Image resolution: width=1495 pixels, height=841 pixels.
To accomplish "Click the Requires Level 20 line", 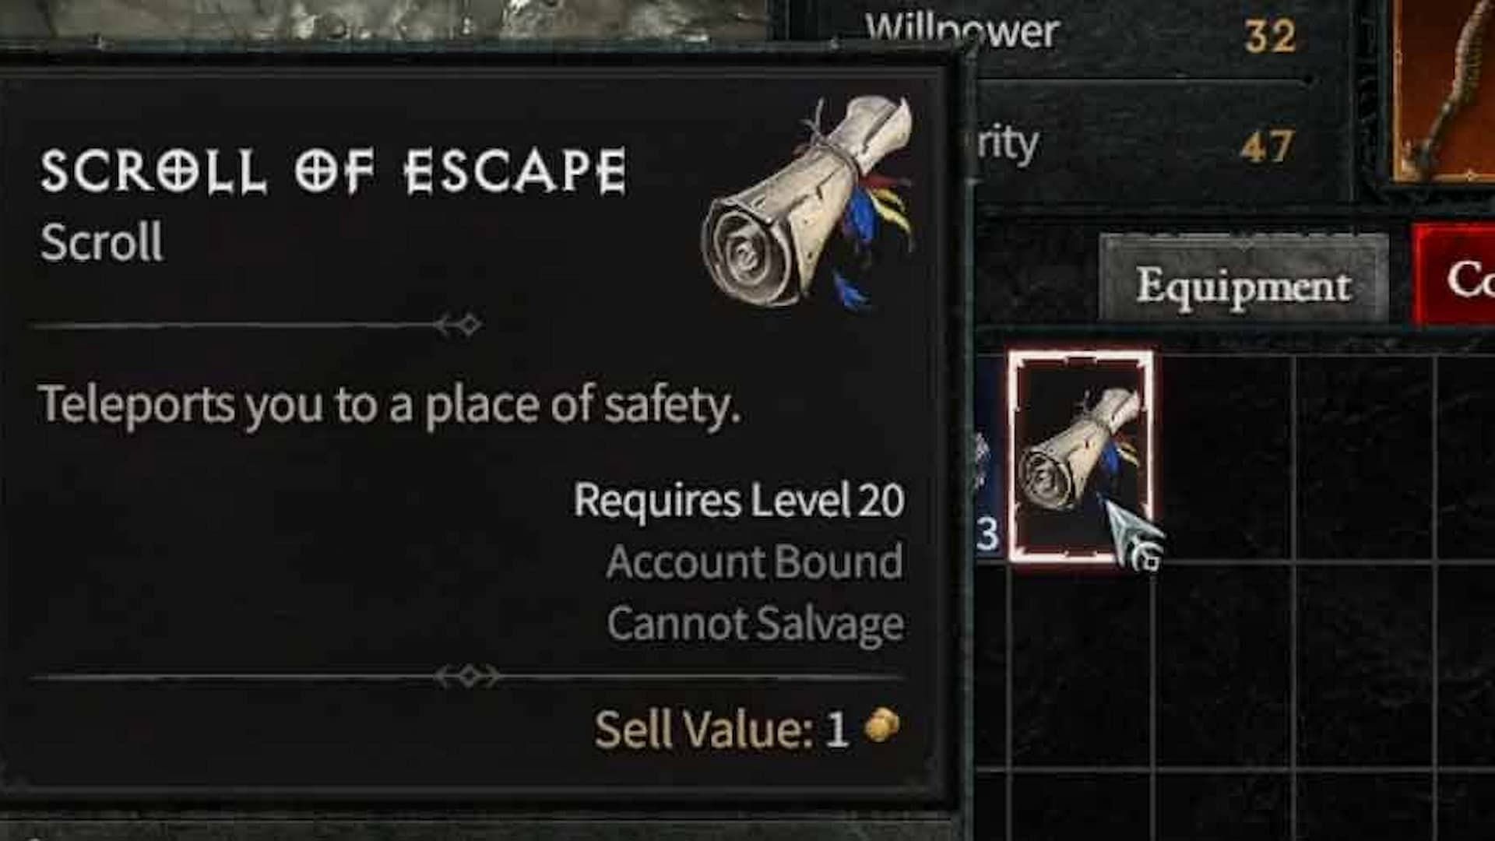I will (739, 500).
